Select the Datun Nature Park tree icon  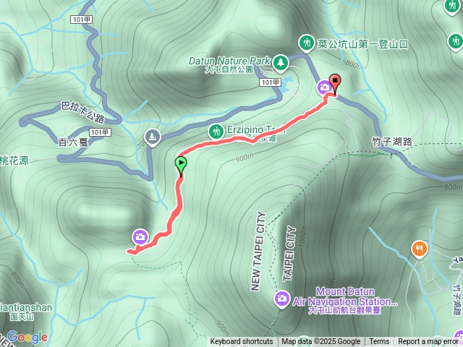281,63
